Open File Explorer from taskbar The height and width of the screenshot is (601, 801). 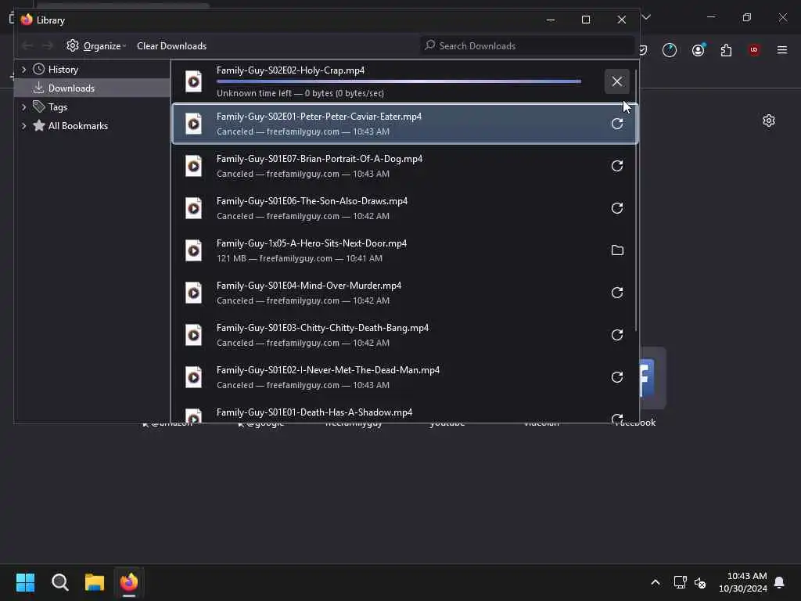point(95,582)
